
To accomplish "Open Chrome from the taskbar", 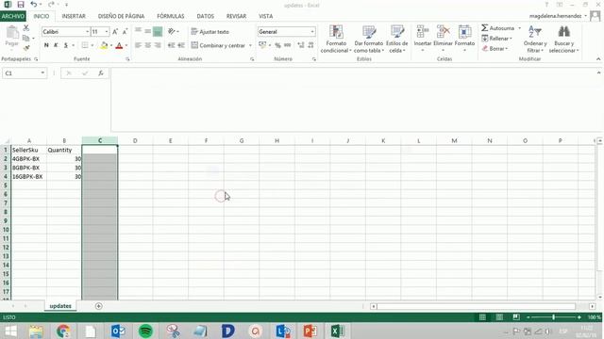I will [x=63, y=331].
